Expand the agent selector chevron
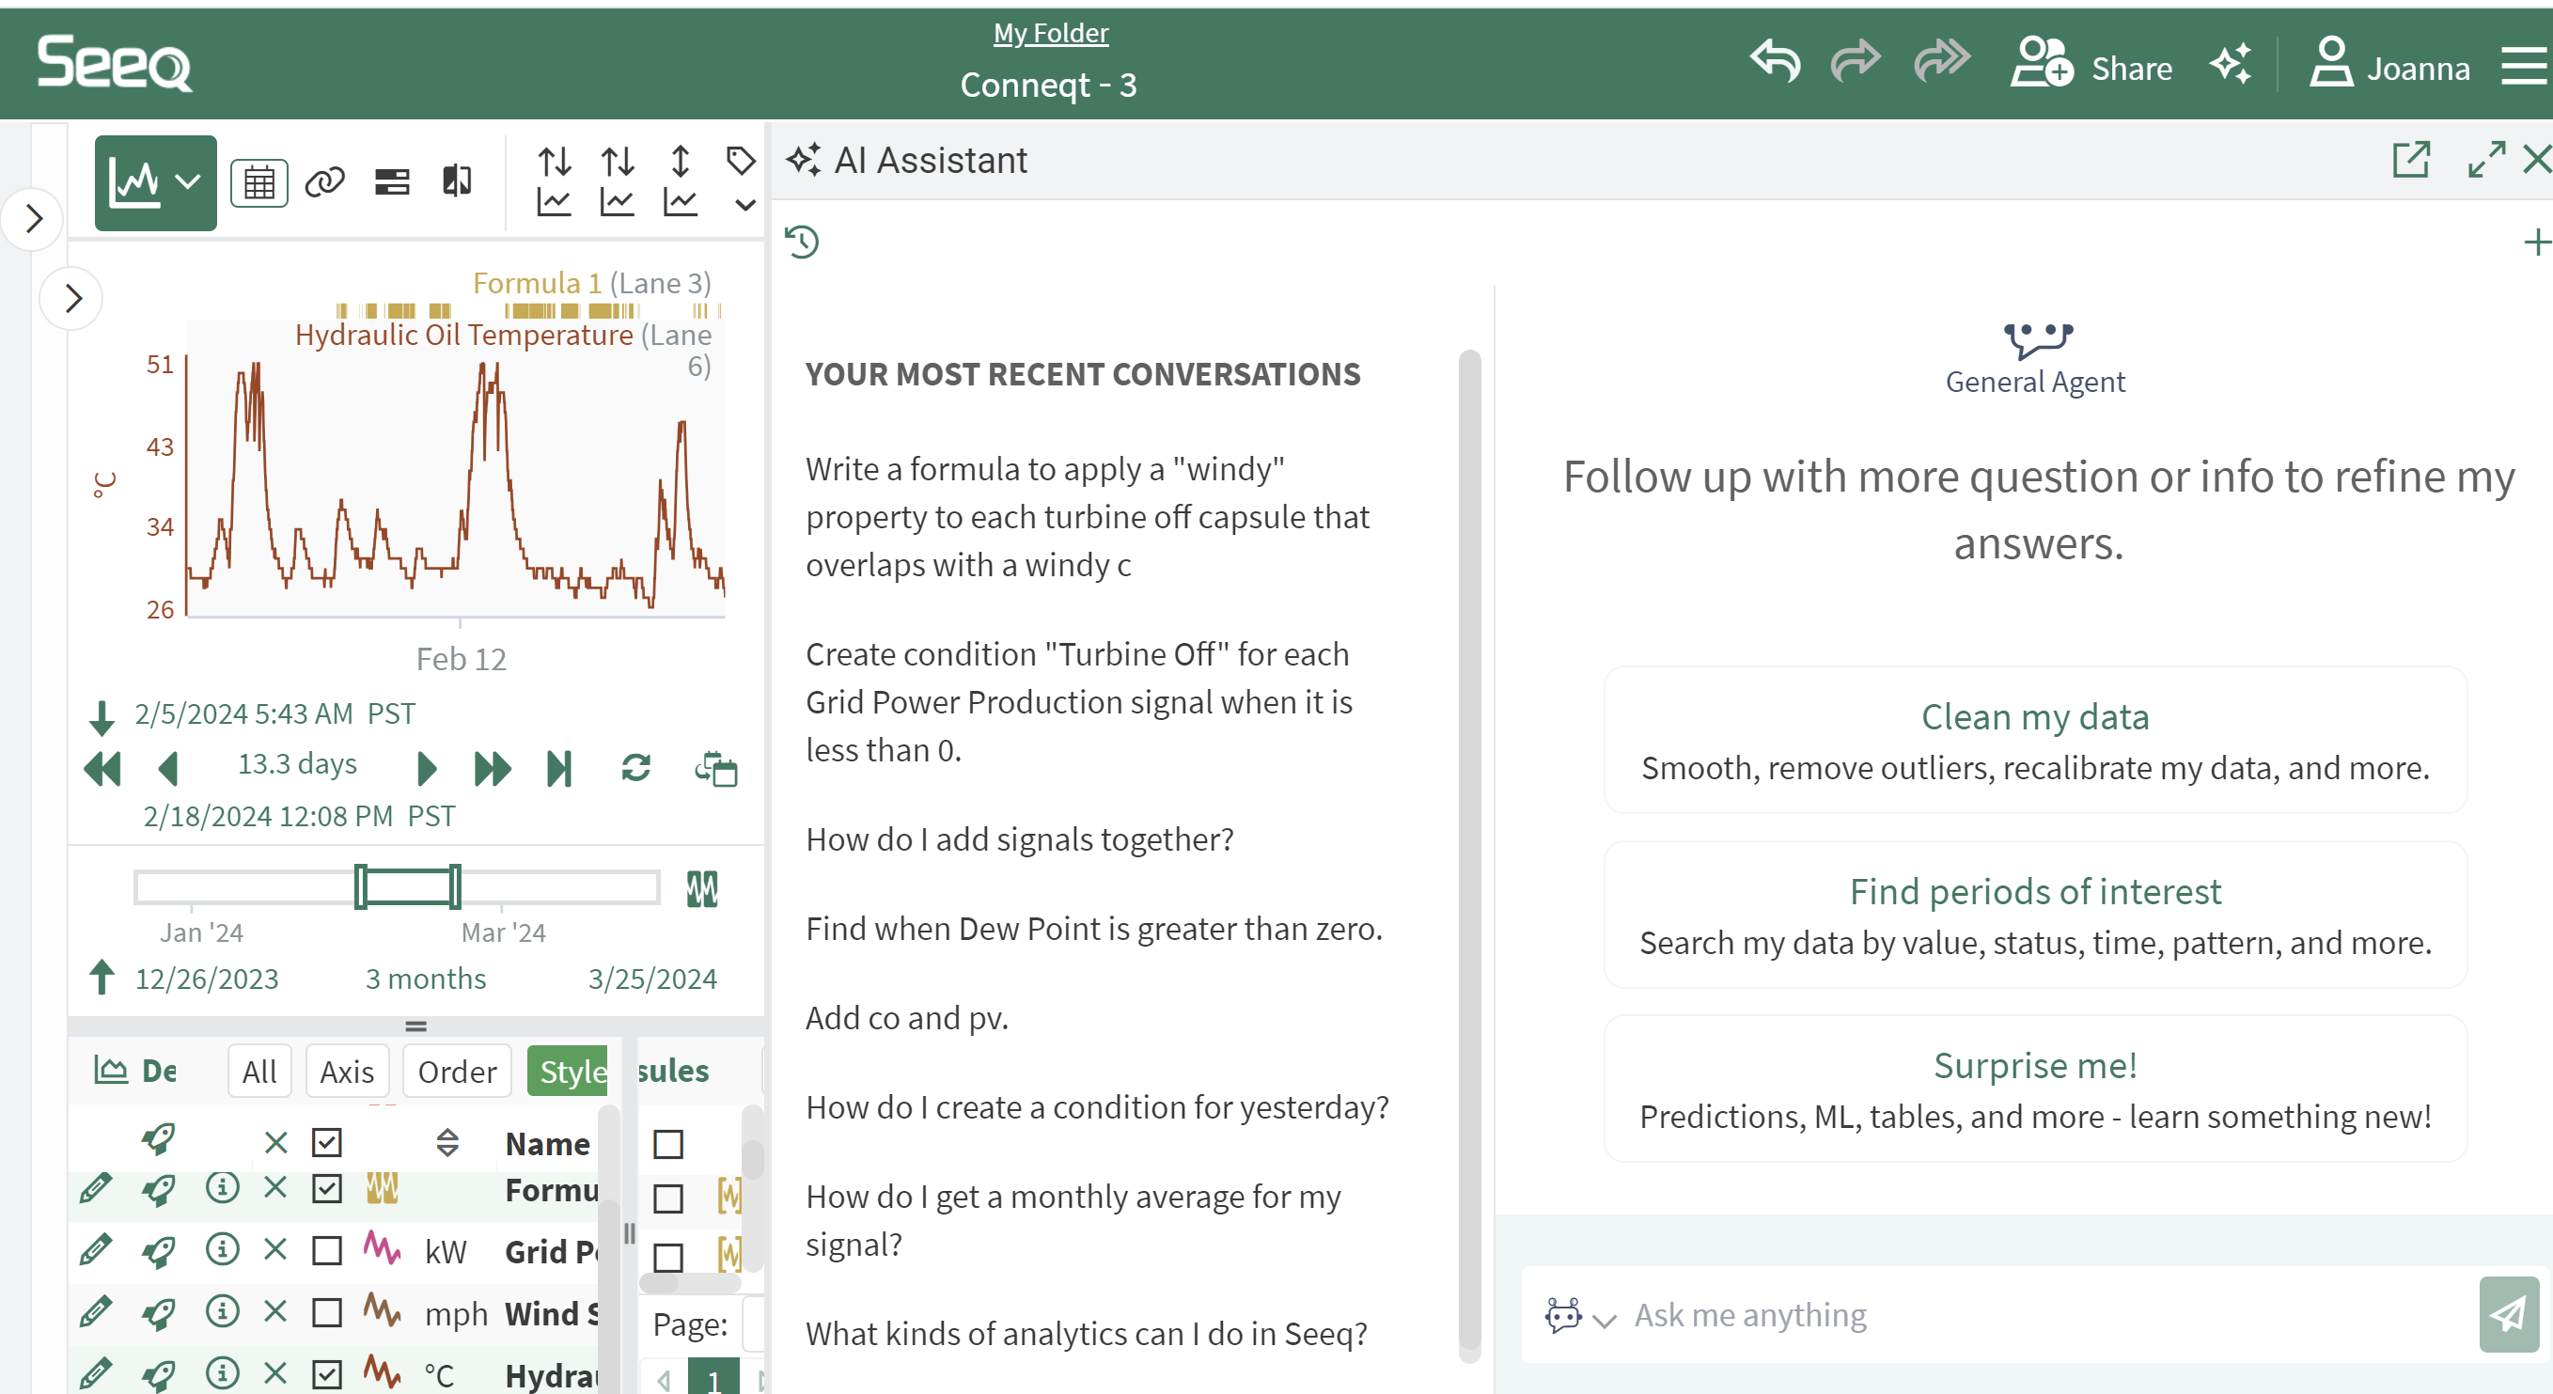 1604,1319
